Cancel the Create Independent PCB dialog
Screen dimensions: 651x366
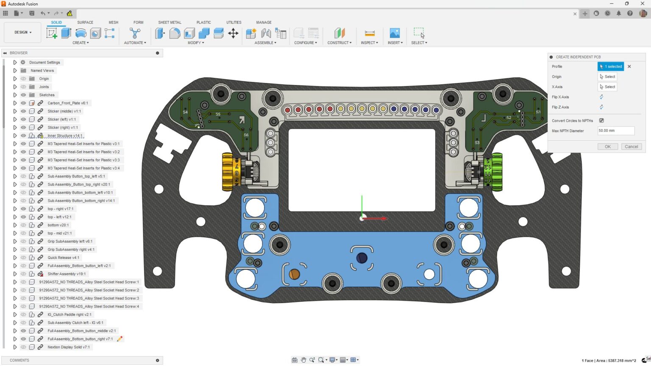(631, 146)
